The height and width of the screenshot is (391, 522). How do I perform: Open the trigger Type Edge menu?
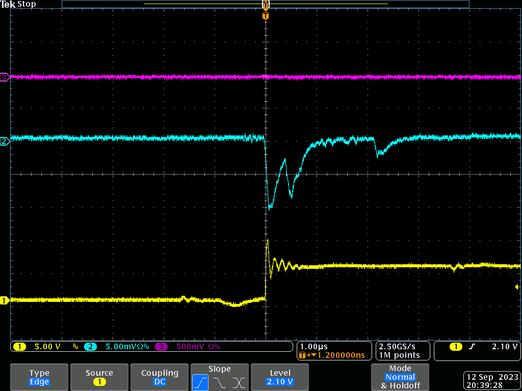click(x=39, y=377)
